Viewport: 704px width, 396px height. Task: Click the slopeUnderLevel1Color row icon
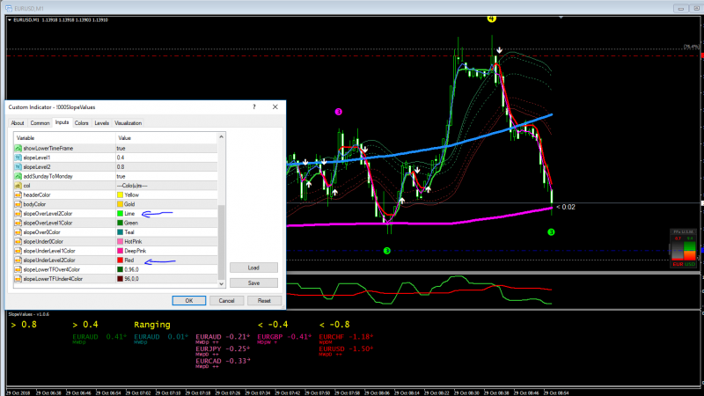18,251
